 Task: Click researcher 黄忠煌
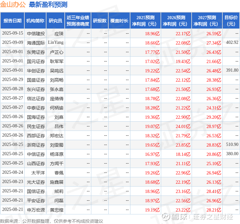57,210
